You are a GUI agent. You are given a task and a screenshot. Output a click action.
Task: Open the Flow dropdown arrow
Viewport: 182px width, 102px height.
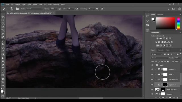coord(73,9)
